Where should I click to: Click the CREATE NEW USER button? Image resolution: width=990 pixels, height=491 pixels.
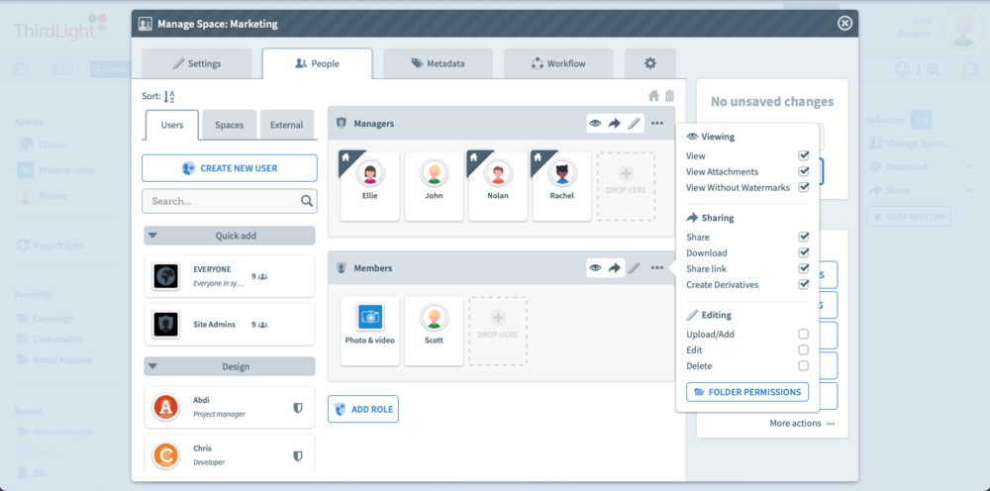click(230, 168)
